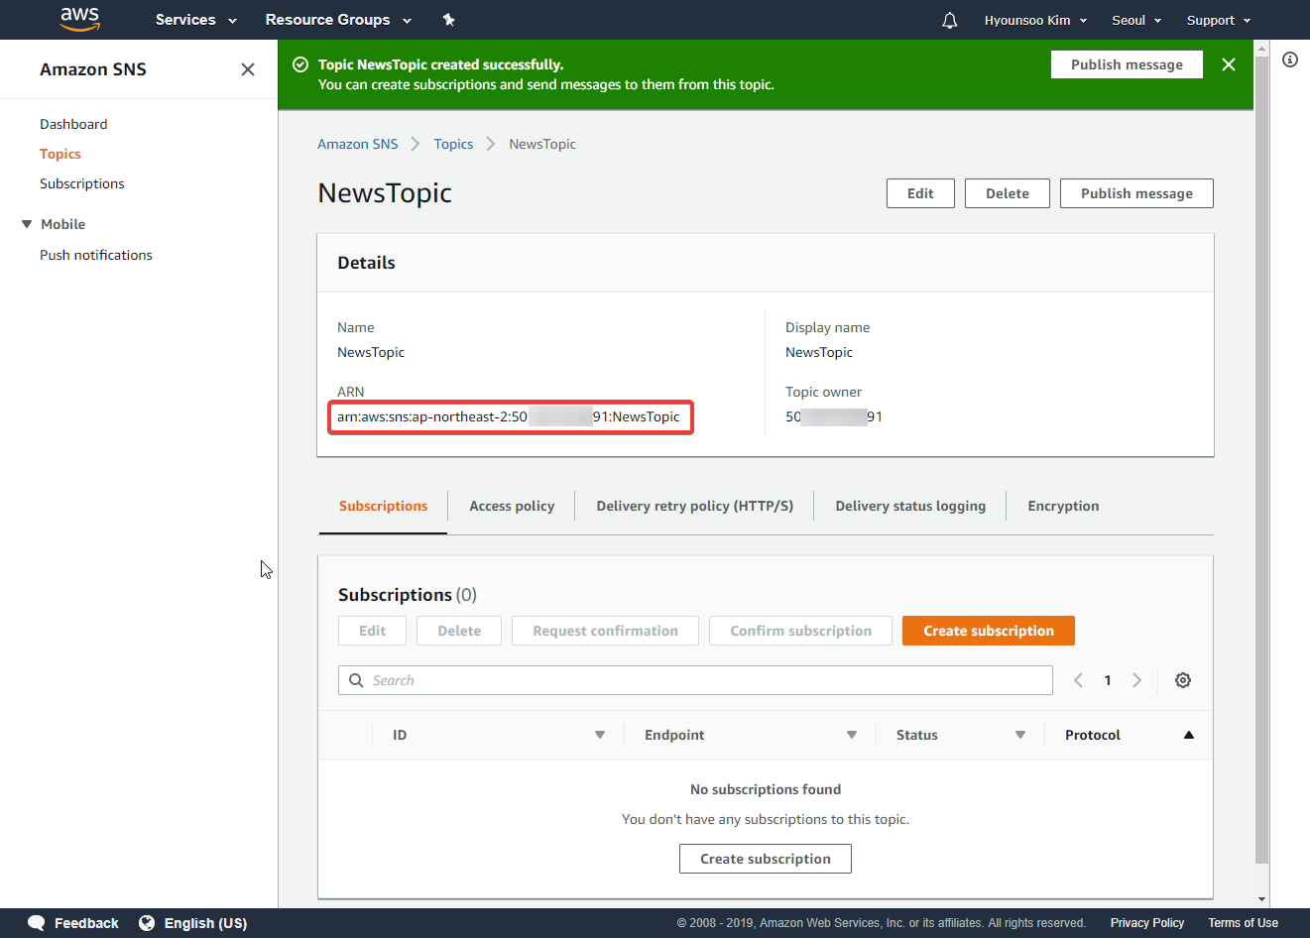The width and height of the screenshot is (1310, 938).
Task: Collapse the Mobile section in sidebar
Action: (x=27, y=224)
